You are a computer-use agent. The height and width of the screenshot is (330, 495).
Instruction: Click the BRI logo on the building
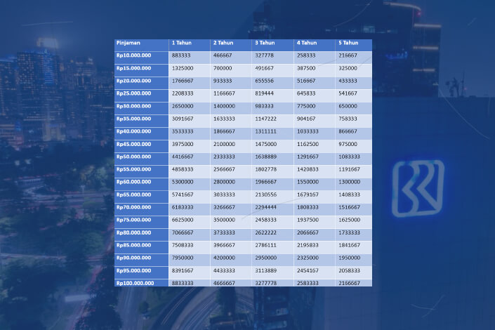coord(418,187)
